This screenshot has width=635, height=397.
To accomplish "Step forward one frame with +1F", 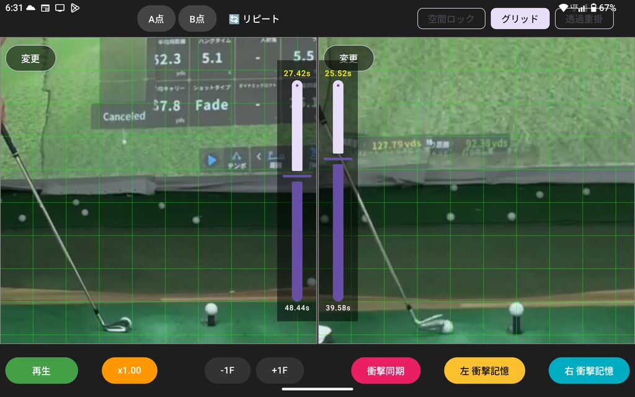I will [x=280, y=370].
